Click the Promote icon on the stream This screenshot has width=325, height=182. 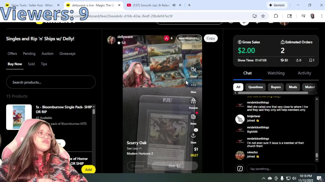point(193,101)
